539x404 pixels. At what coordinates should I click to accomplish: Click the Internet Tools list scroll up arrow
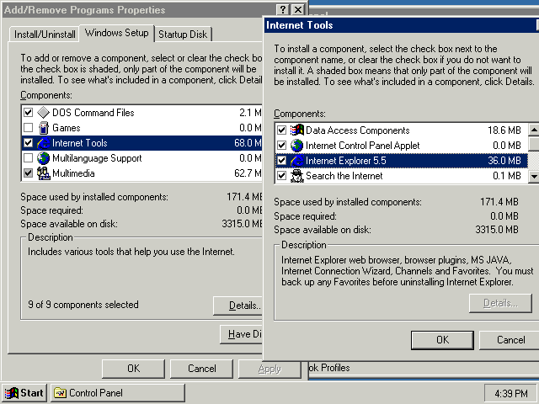click(x=534, y=130)
